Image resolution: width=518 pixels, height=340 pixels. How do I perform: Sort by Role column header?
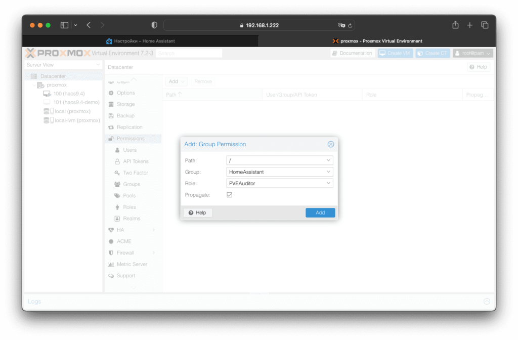412,95
